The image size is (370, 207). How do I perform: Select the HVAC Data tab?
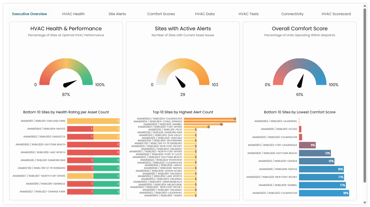pyautogui.click(x=205, y=14)
